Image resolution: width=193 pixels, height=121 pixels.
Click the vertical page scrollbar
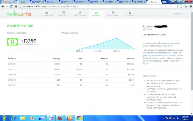tap(192, 51)
